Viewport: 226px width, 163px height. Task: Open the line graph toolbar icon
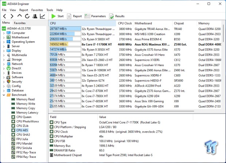point(42,16)
